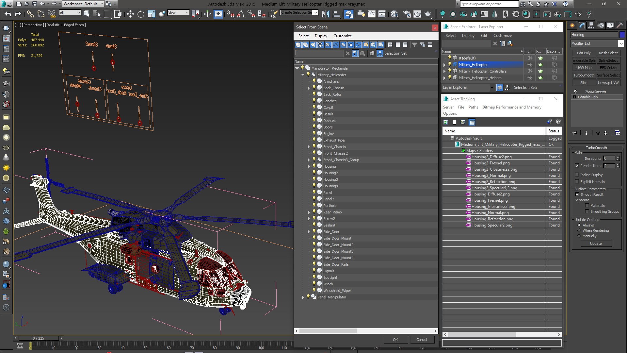Click the Update button in TurboSmooth
This screenshot has height=353, width=627.
pos(596,244)
